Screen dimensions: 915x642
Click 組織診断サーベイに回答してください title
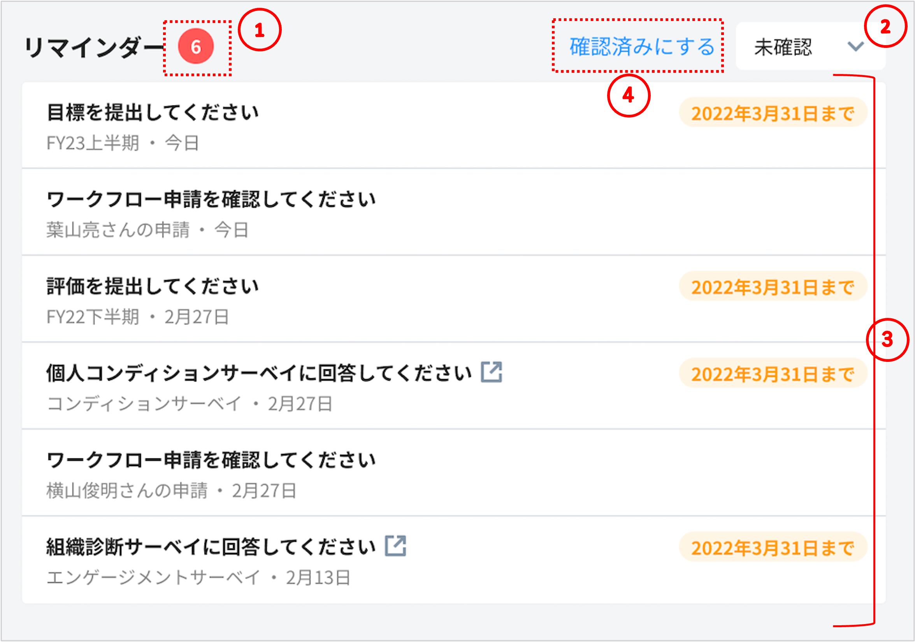click(211, 547)
